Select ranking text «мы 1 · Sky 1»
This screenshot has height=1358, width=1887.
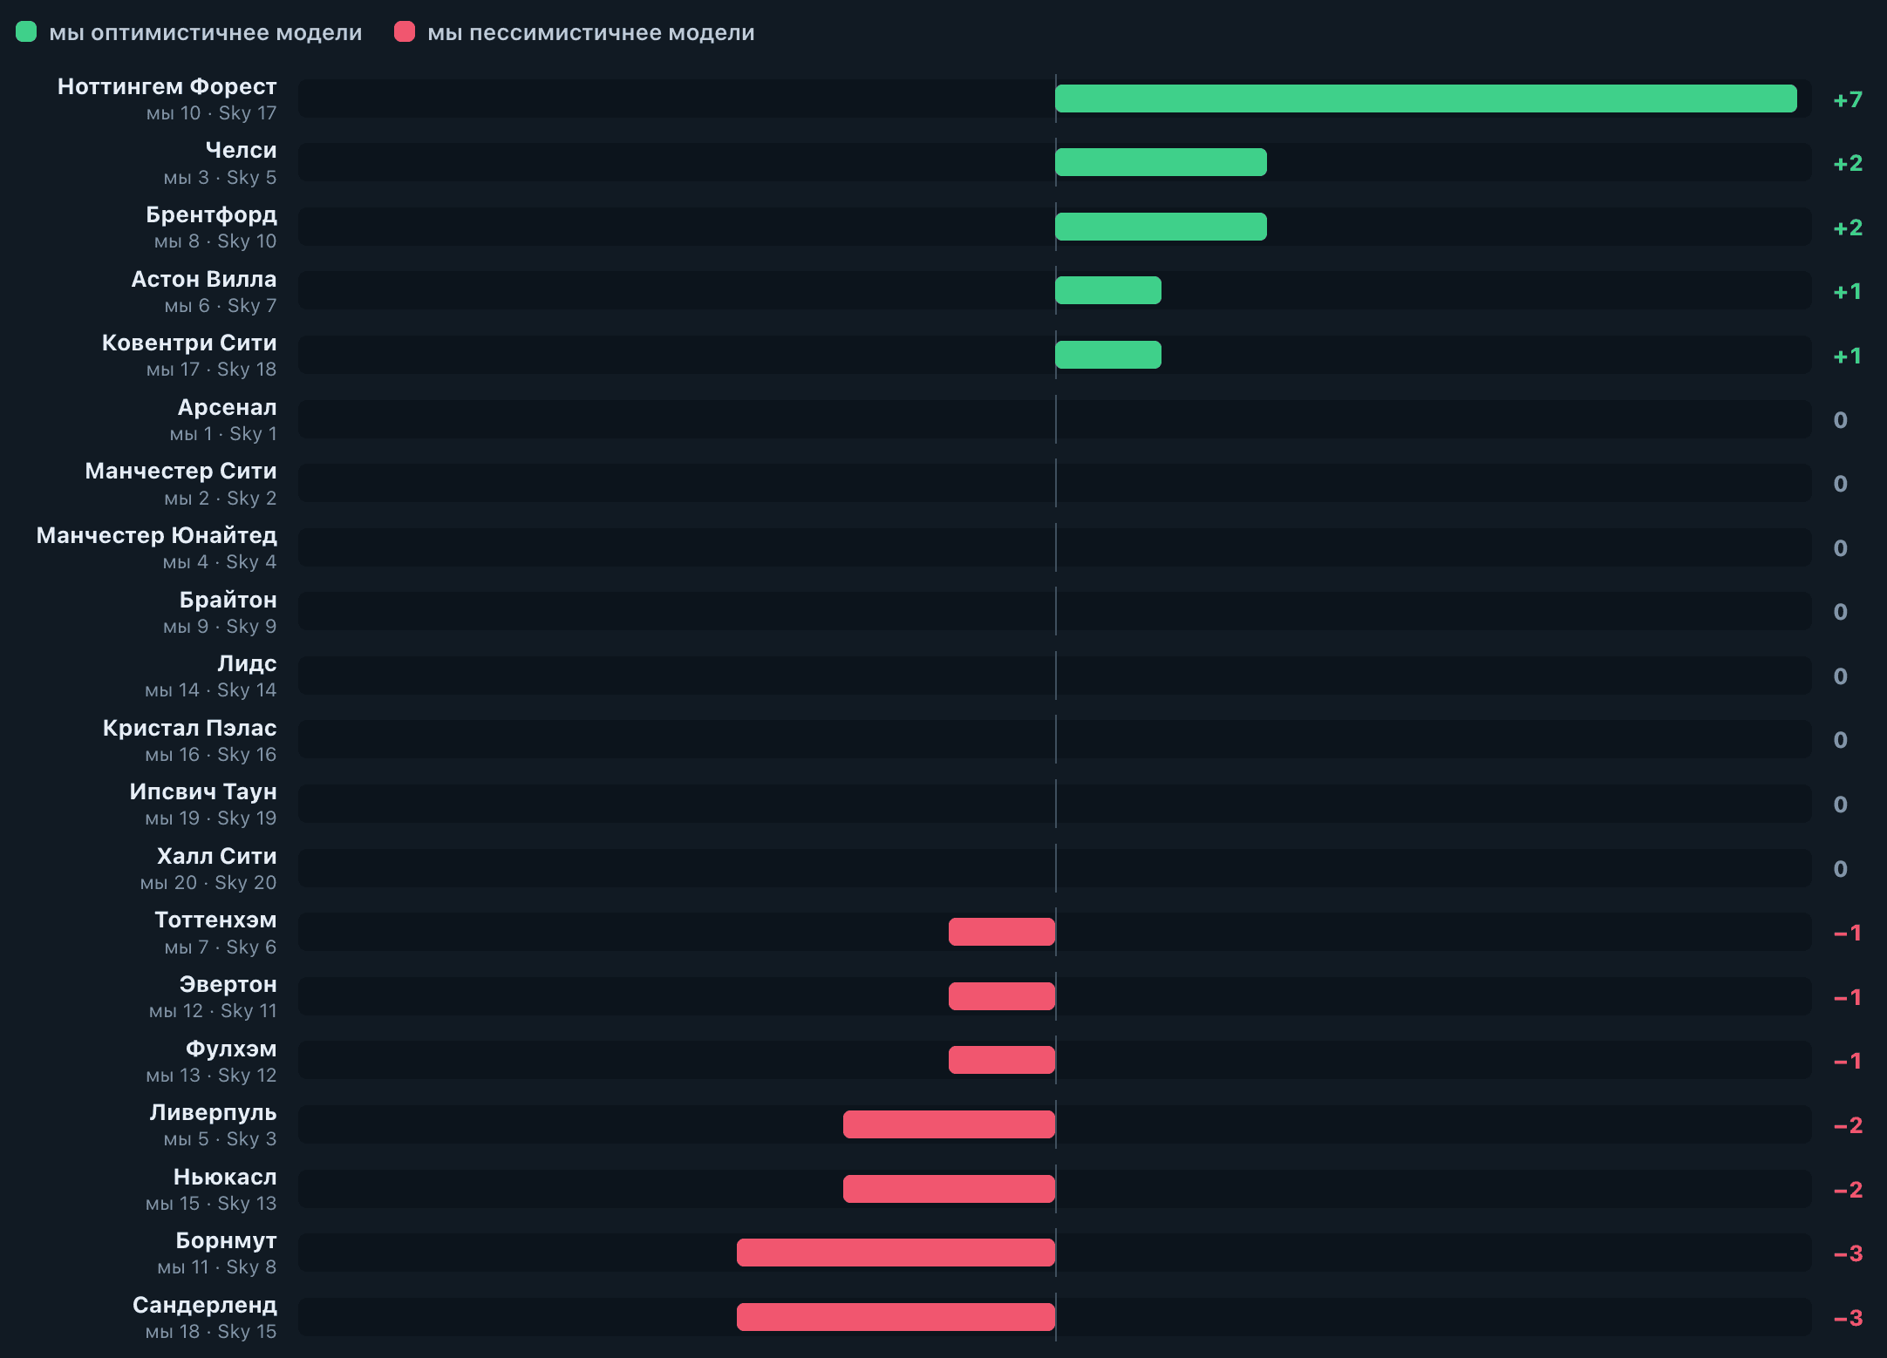pyautogui.click(x=223, y=434)
